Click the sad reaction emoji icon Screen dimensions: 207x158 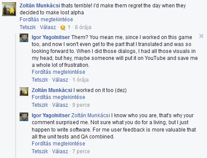point(63,27)
